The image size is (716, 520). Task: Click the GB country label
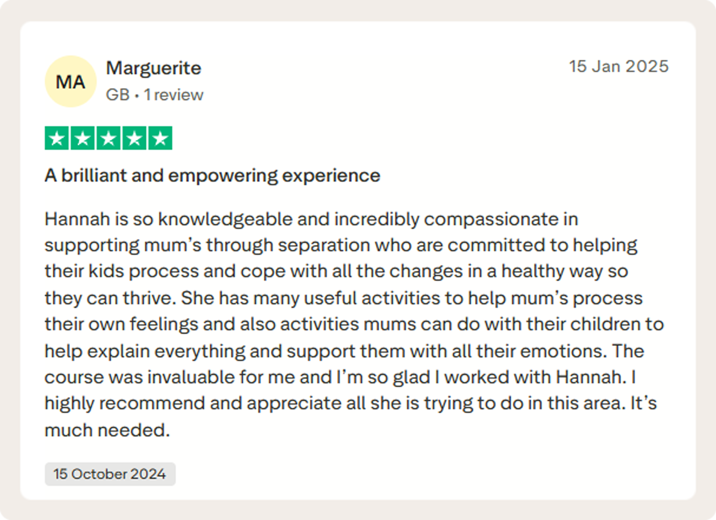(118, 95)
